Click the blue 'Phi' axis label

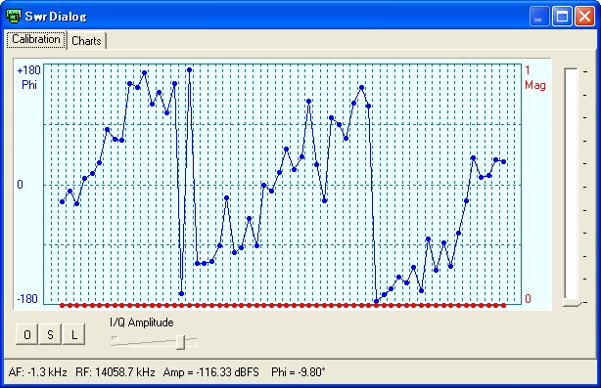(x=29, y=85)
